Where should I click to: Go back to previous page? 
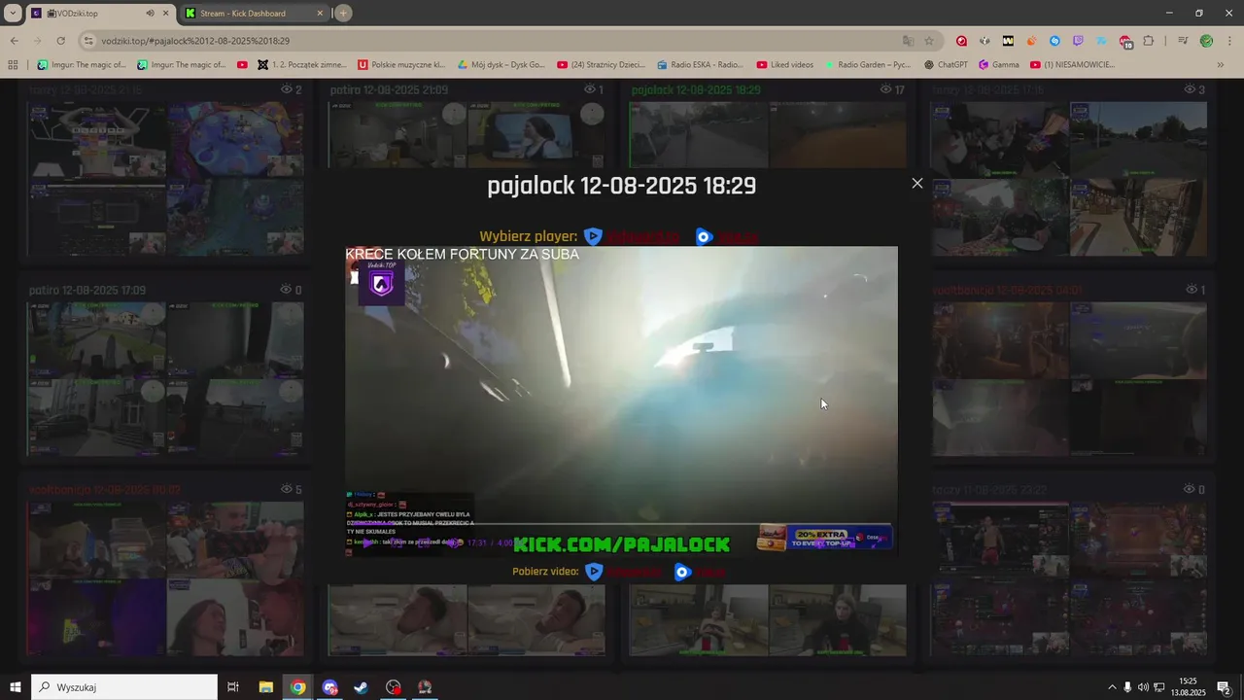click(14, 41)
